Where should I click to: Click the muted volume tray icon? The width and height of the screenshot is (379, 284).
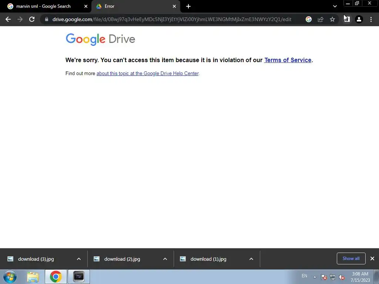click(342, 277)
